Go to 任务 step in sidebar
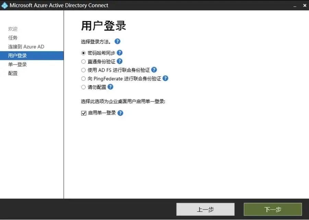Screen dimensions: 309x220 click(13, 38)
